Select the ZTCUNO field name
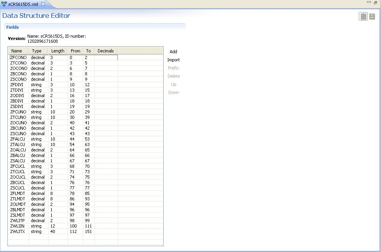This screenshot has width=381, height=252. (x=18, y=117)
